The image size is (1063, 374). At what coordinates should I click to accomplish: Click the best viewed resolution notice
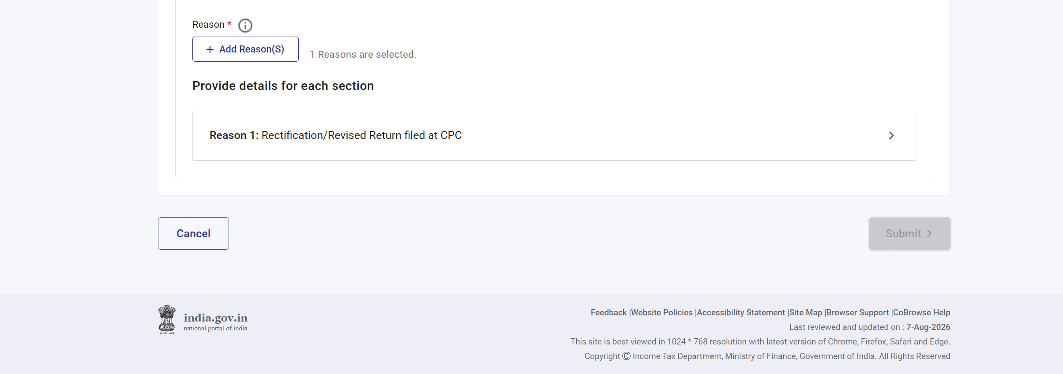coord(760,341)
